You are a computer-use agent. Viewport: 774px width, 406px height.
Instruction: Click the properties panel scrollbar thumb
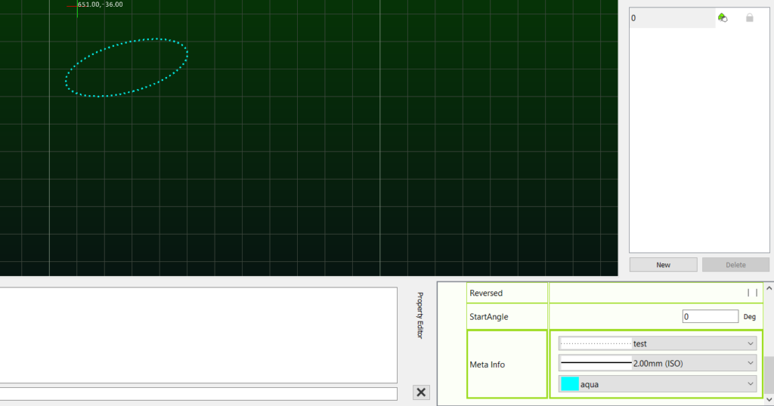tap(769, 374)
